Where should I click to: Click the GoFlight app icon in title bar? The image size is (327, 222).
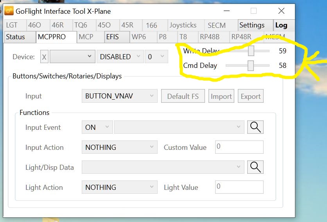click(x=9, y=11)
